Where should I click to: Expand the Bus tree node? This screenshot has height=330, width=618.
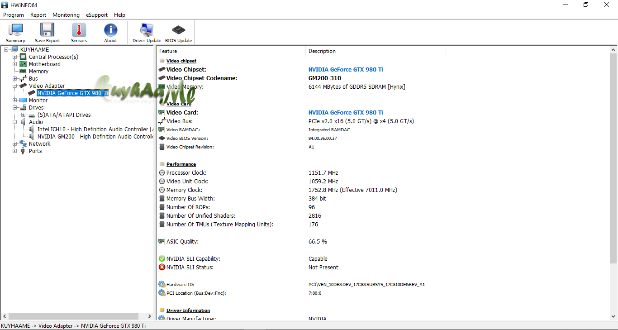point(15,78)
